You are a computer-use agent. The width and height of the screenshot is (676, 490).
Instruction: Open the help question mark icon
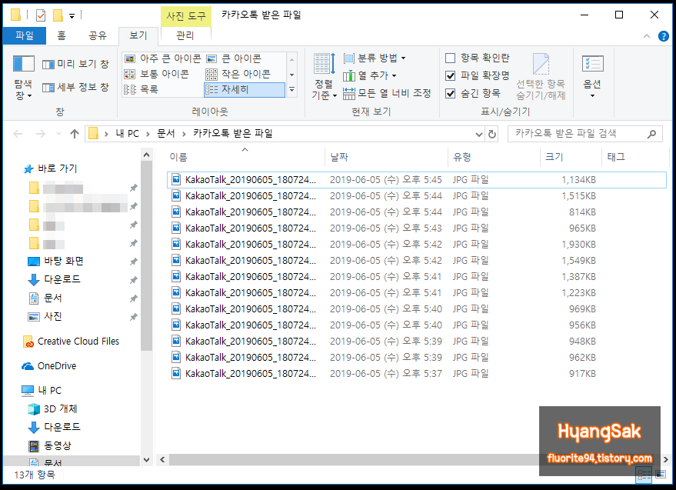664,36
